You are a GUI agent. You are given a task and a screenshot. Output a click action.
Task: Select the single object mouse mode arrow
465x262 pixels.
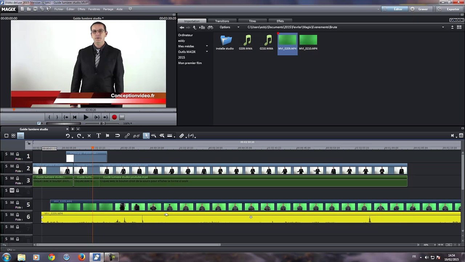[x=146, y=136]
